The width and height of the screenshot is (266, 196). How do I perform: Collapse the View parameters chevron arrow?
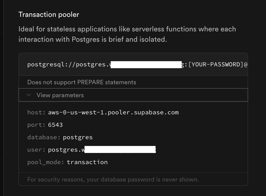[29, 95]
